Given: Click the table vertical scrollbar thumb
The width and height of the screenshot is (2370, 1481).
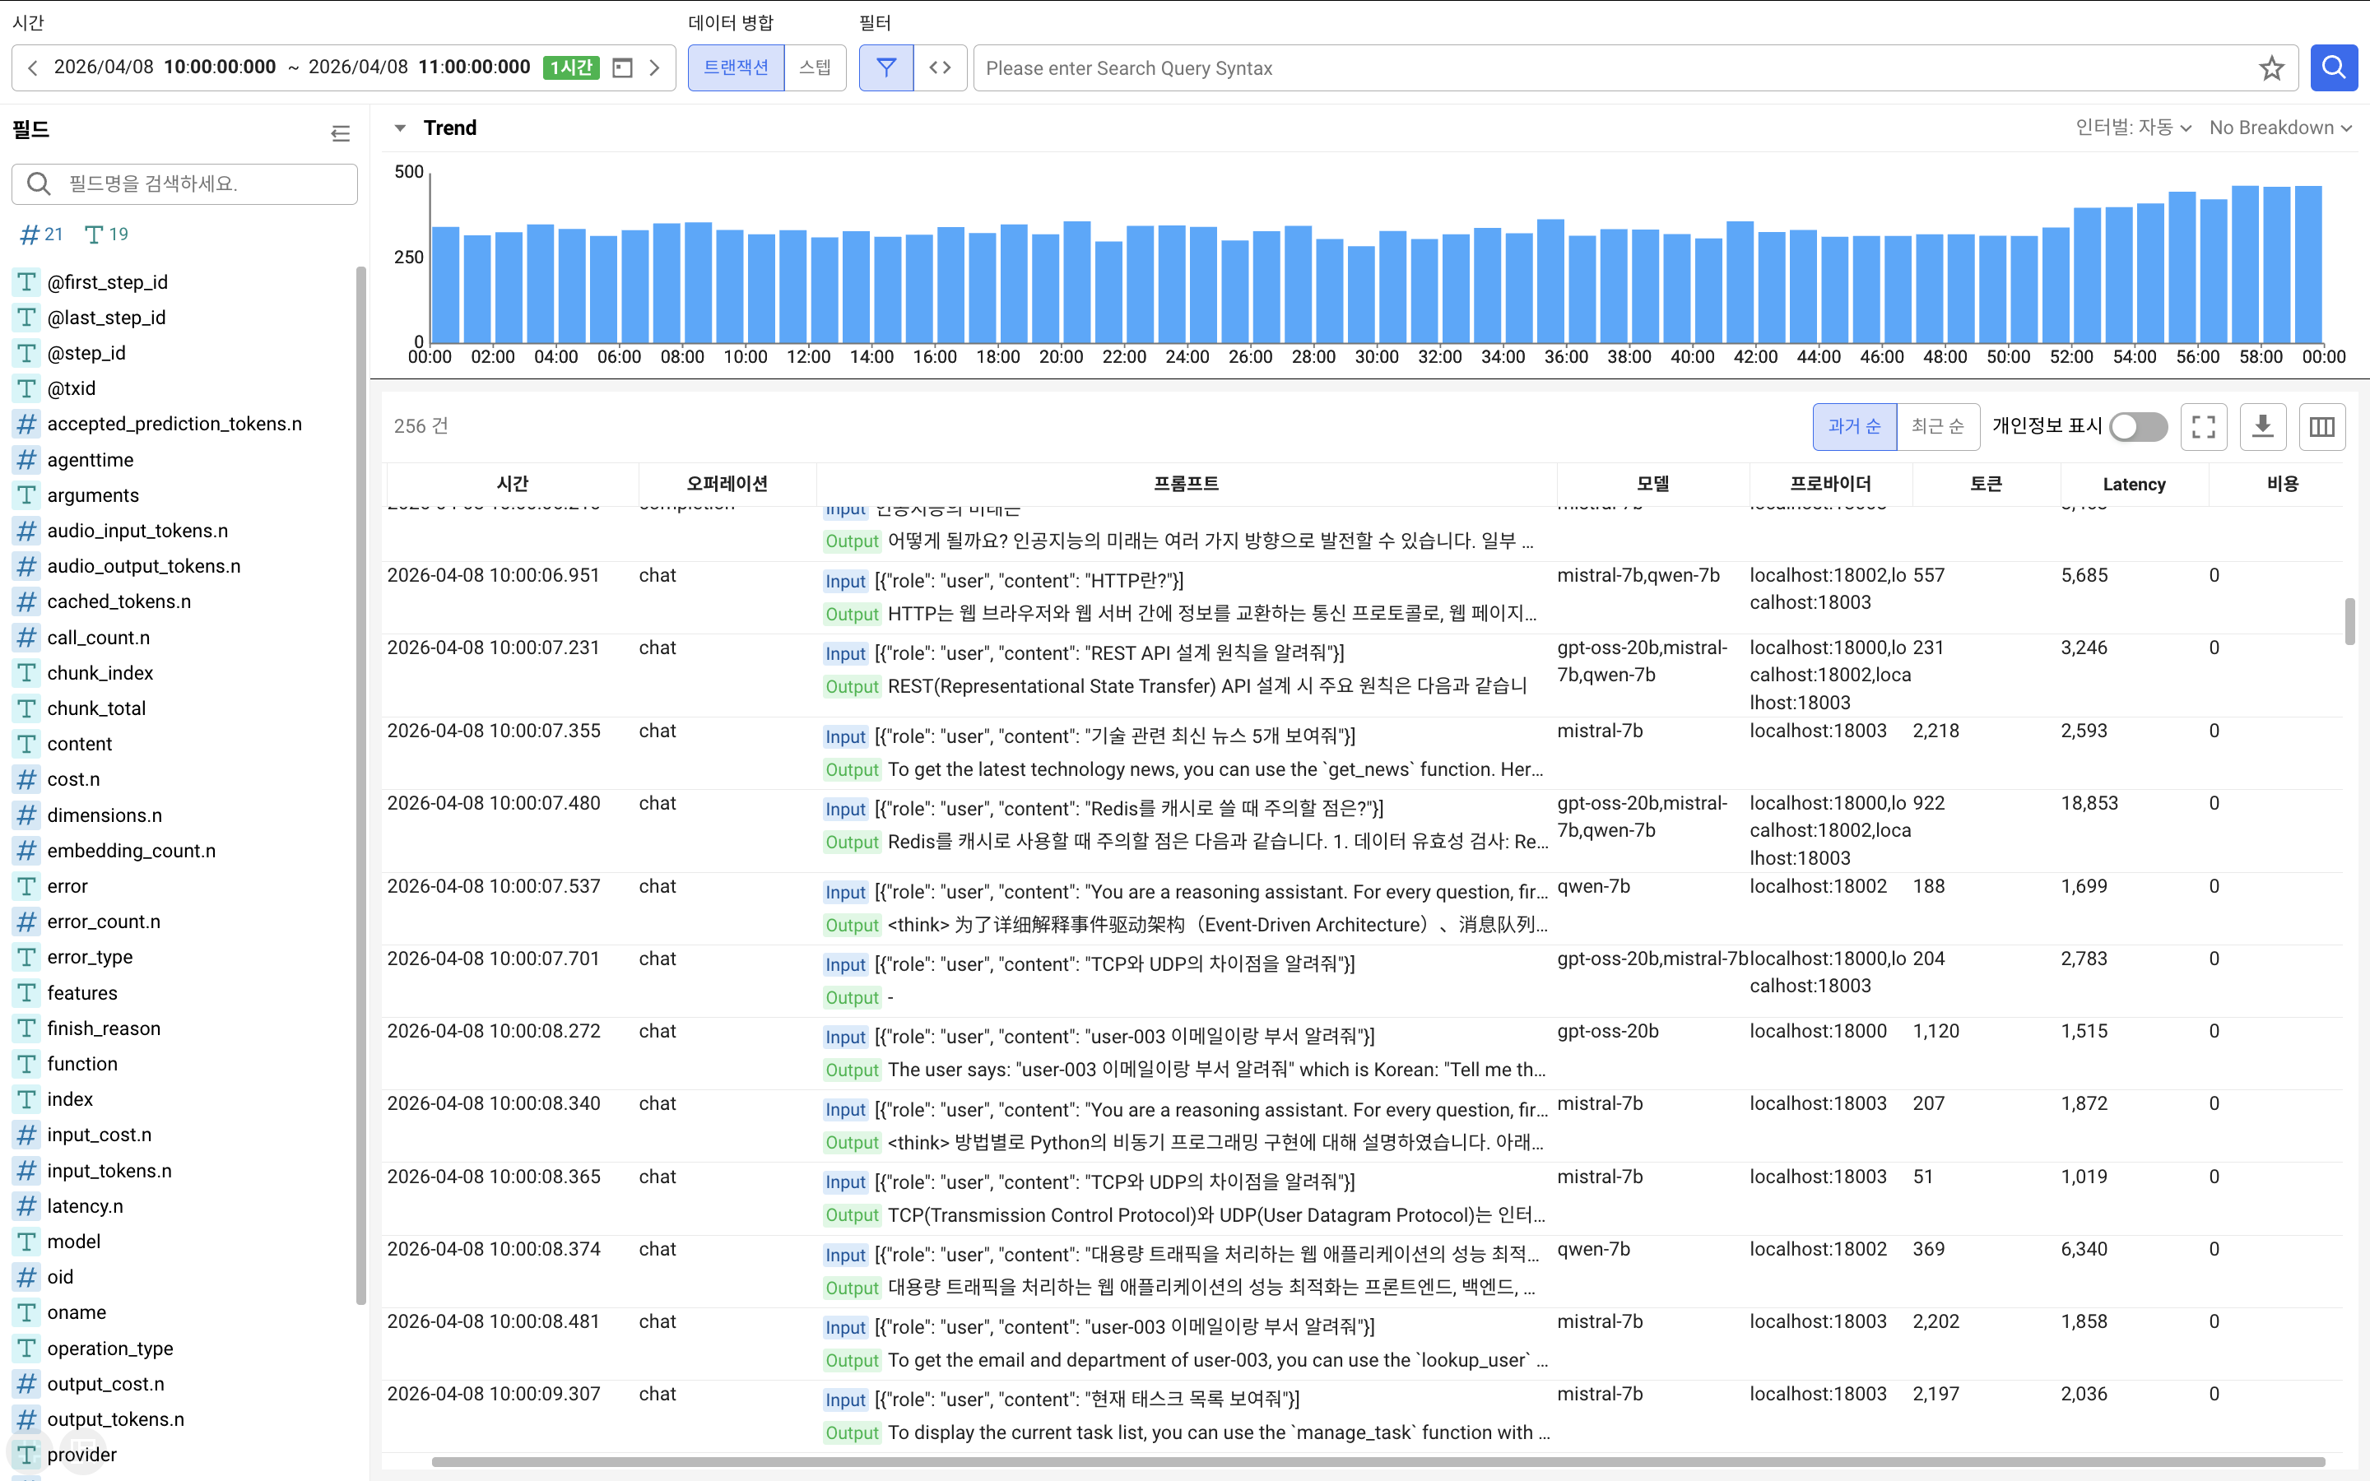Looking at the screenshot, I should pos(2349,621).
